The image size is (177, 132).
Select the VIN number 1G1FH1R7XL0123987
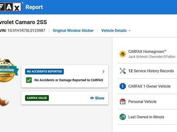click(x=26, y=31)
